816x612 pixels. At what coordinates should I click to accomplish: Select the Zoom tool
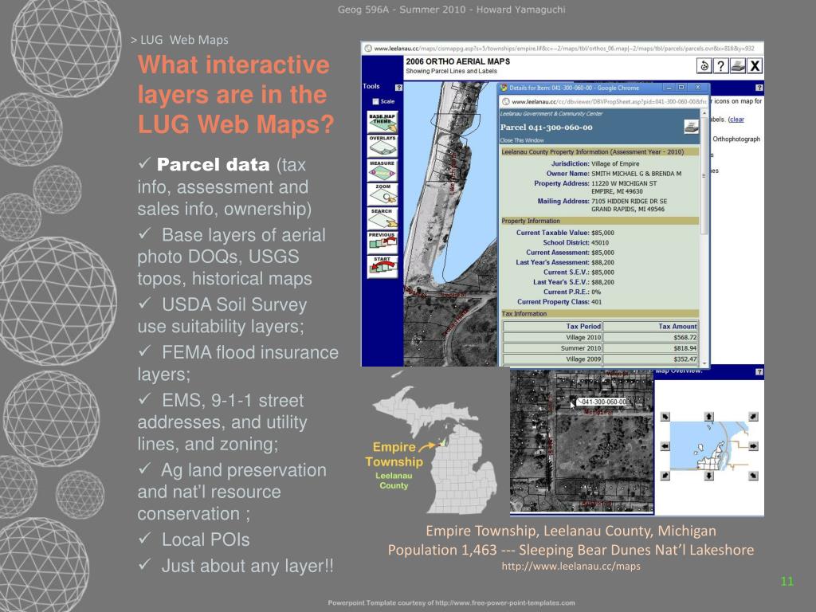click(382, 194)
